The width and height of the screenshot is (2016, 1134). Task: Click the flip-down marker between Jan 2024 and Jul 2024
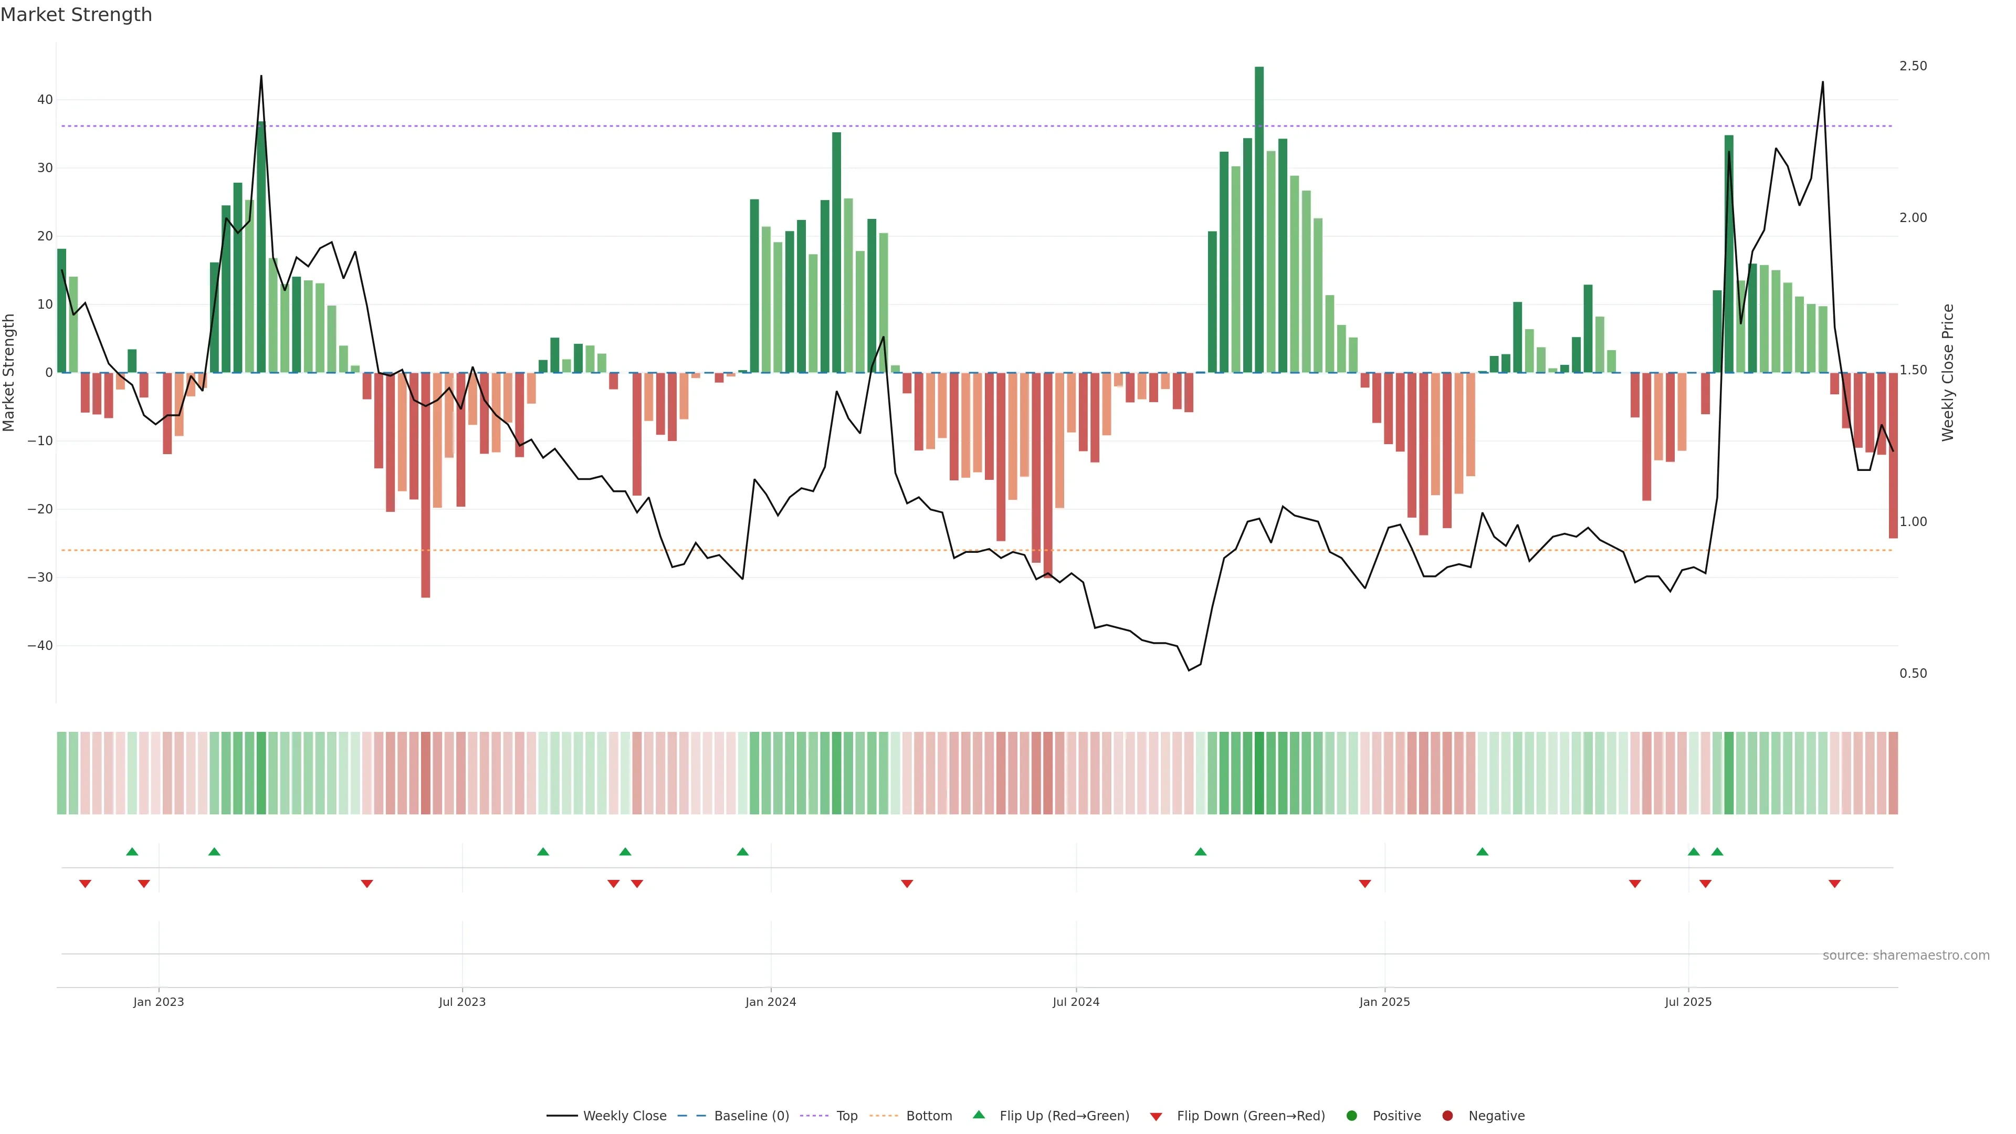[907, 884]
